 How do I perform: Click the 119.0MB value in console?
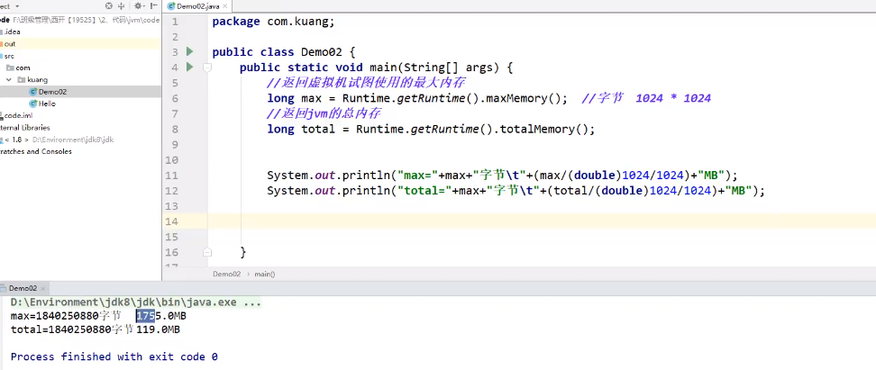click(x=158, y=329)
